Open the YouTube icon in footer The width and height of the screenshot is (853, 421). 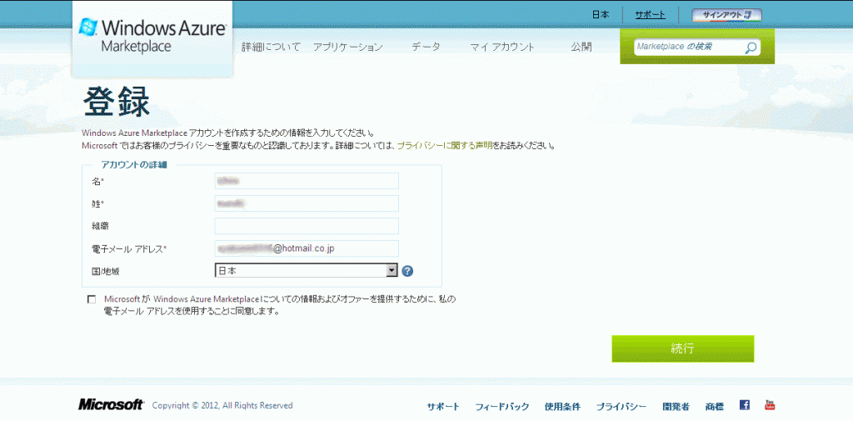770,404
